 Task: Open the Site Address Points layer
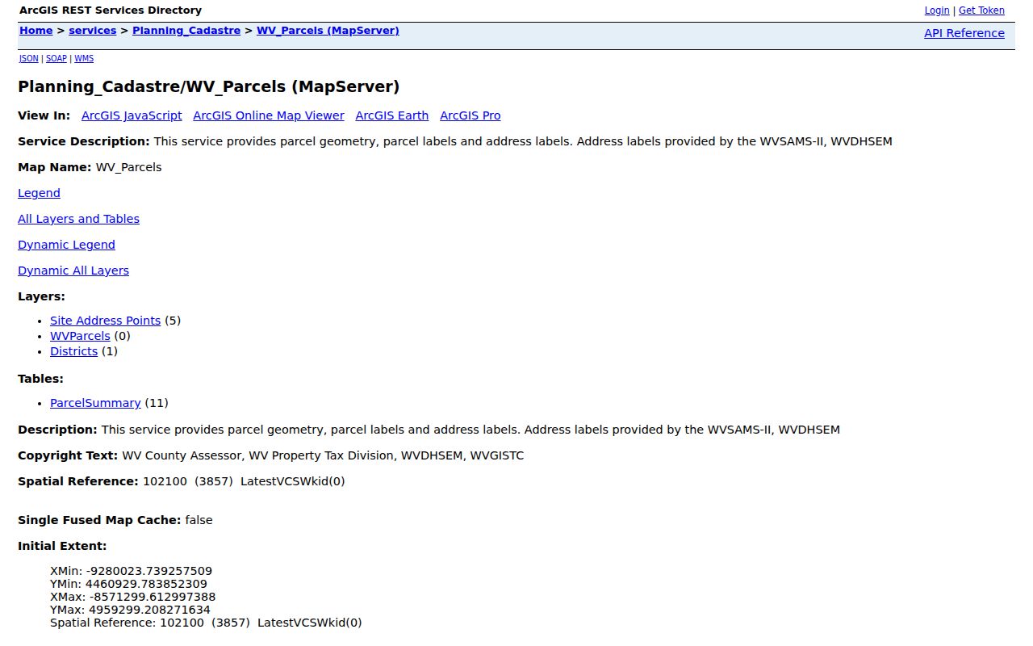105,321
